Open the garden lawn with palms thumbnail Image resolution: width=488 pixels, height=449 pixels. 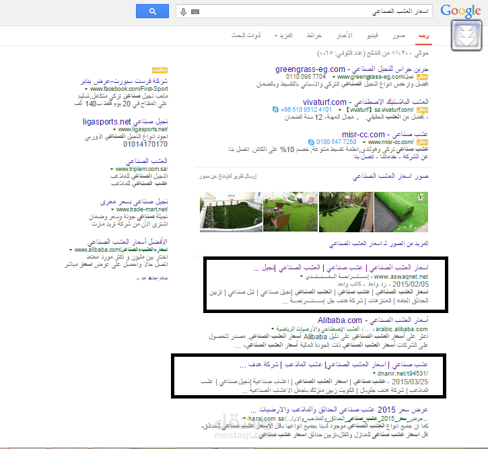(x=346, y=212)
